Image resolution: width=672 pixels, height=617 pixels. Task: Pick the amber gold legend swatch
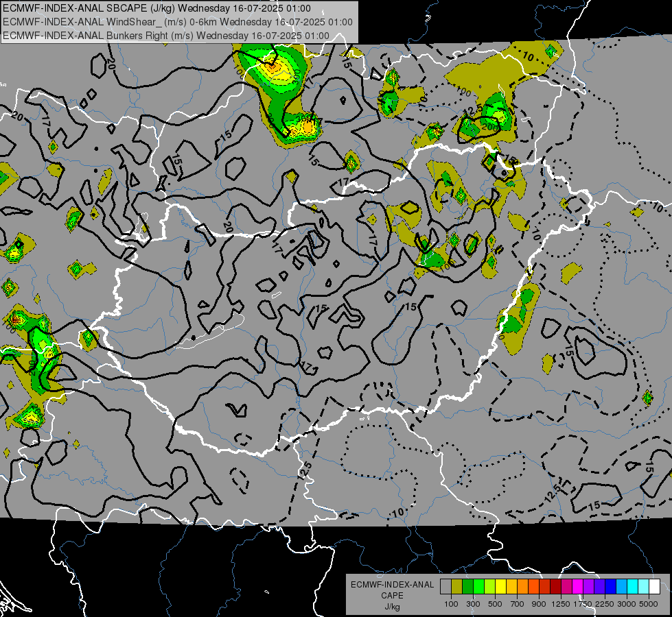pos(511,586)
